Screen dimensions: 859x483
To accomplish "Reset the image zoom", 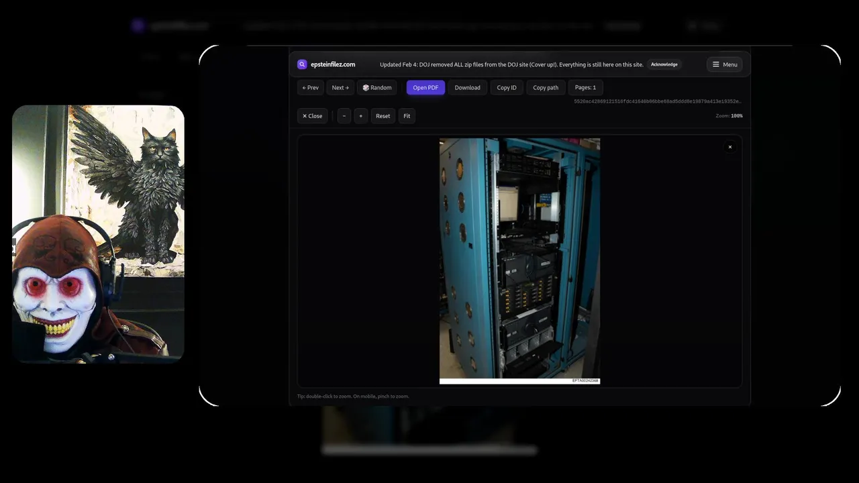I will point(383,116).
